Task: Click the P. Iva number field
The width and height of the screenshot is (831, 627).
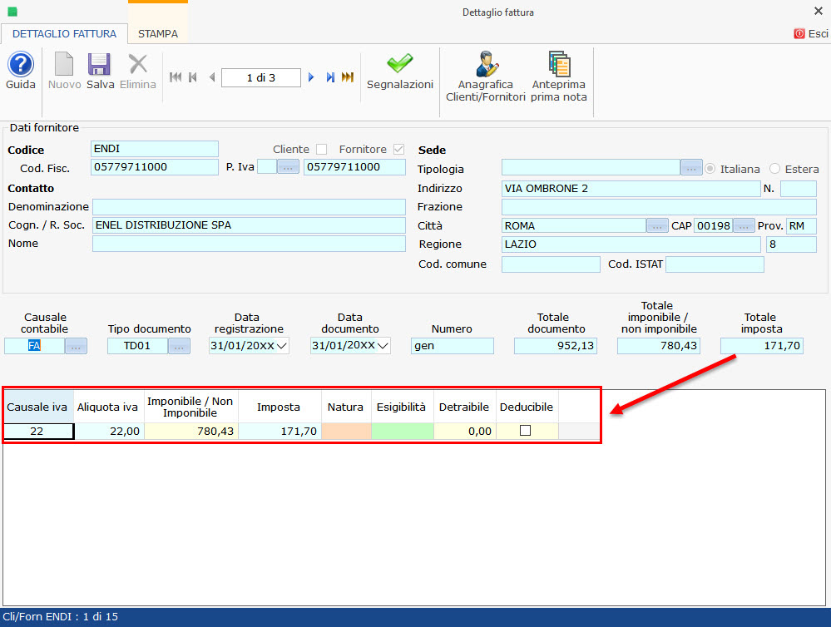Action: click(x=354, y=167)
